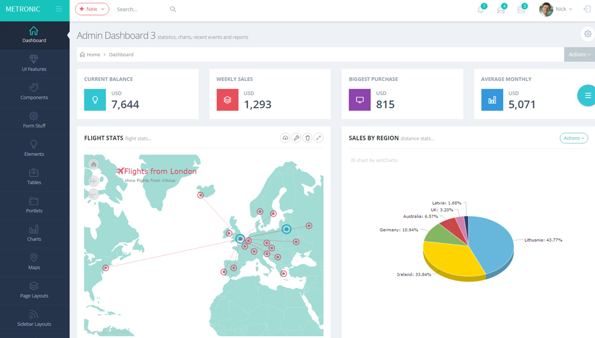The height and width of the screenshot is (338, 595).
Task: Click JS chart by amCharts link
Action: [374, 160]
